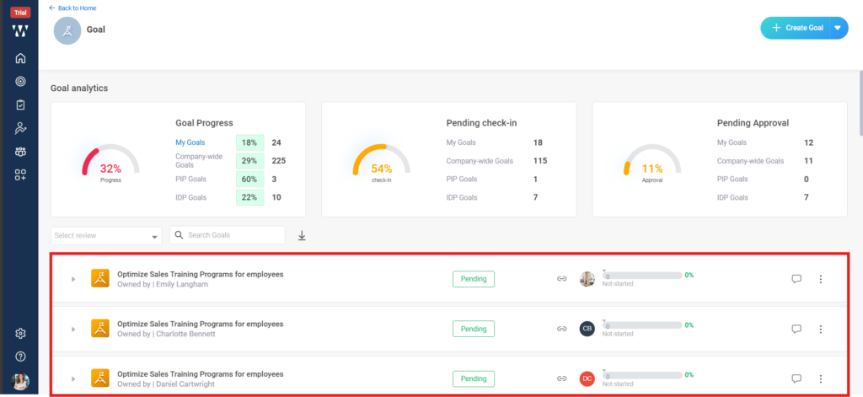Open comments for Charlotte Bennett's goal
The image size is (863, 397).
click(796, 329)
